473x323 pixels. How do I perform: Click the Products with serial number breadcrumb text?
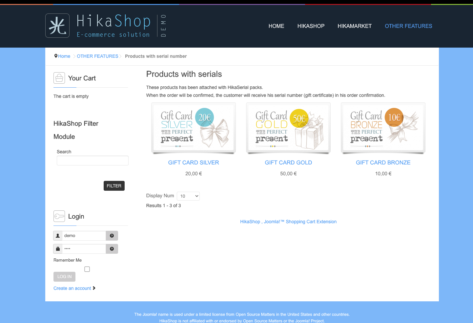pos(156,56)
